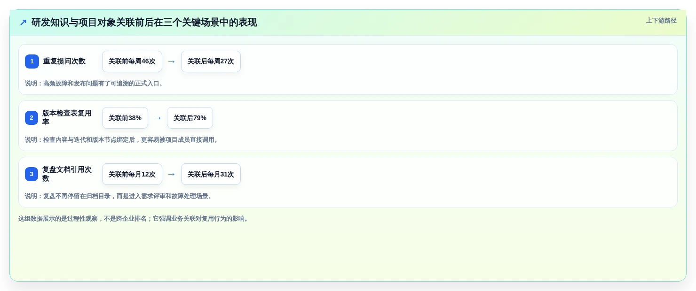Click the 复盘文档引用次数 label
Image resolution: width=696 pixels, height=291 pixels.
click(x=67, y=174)
